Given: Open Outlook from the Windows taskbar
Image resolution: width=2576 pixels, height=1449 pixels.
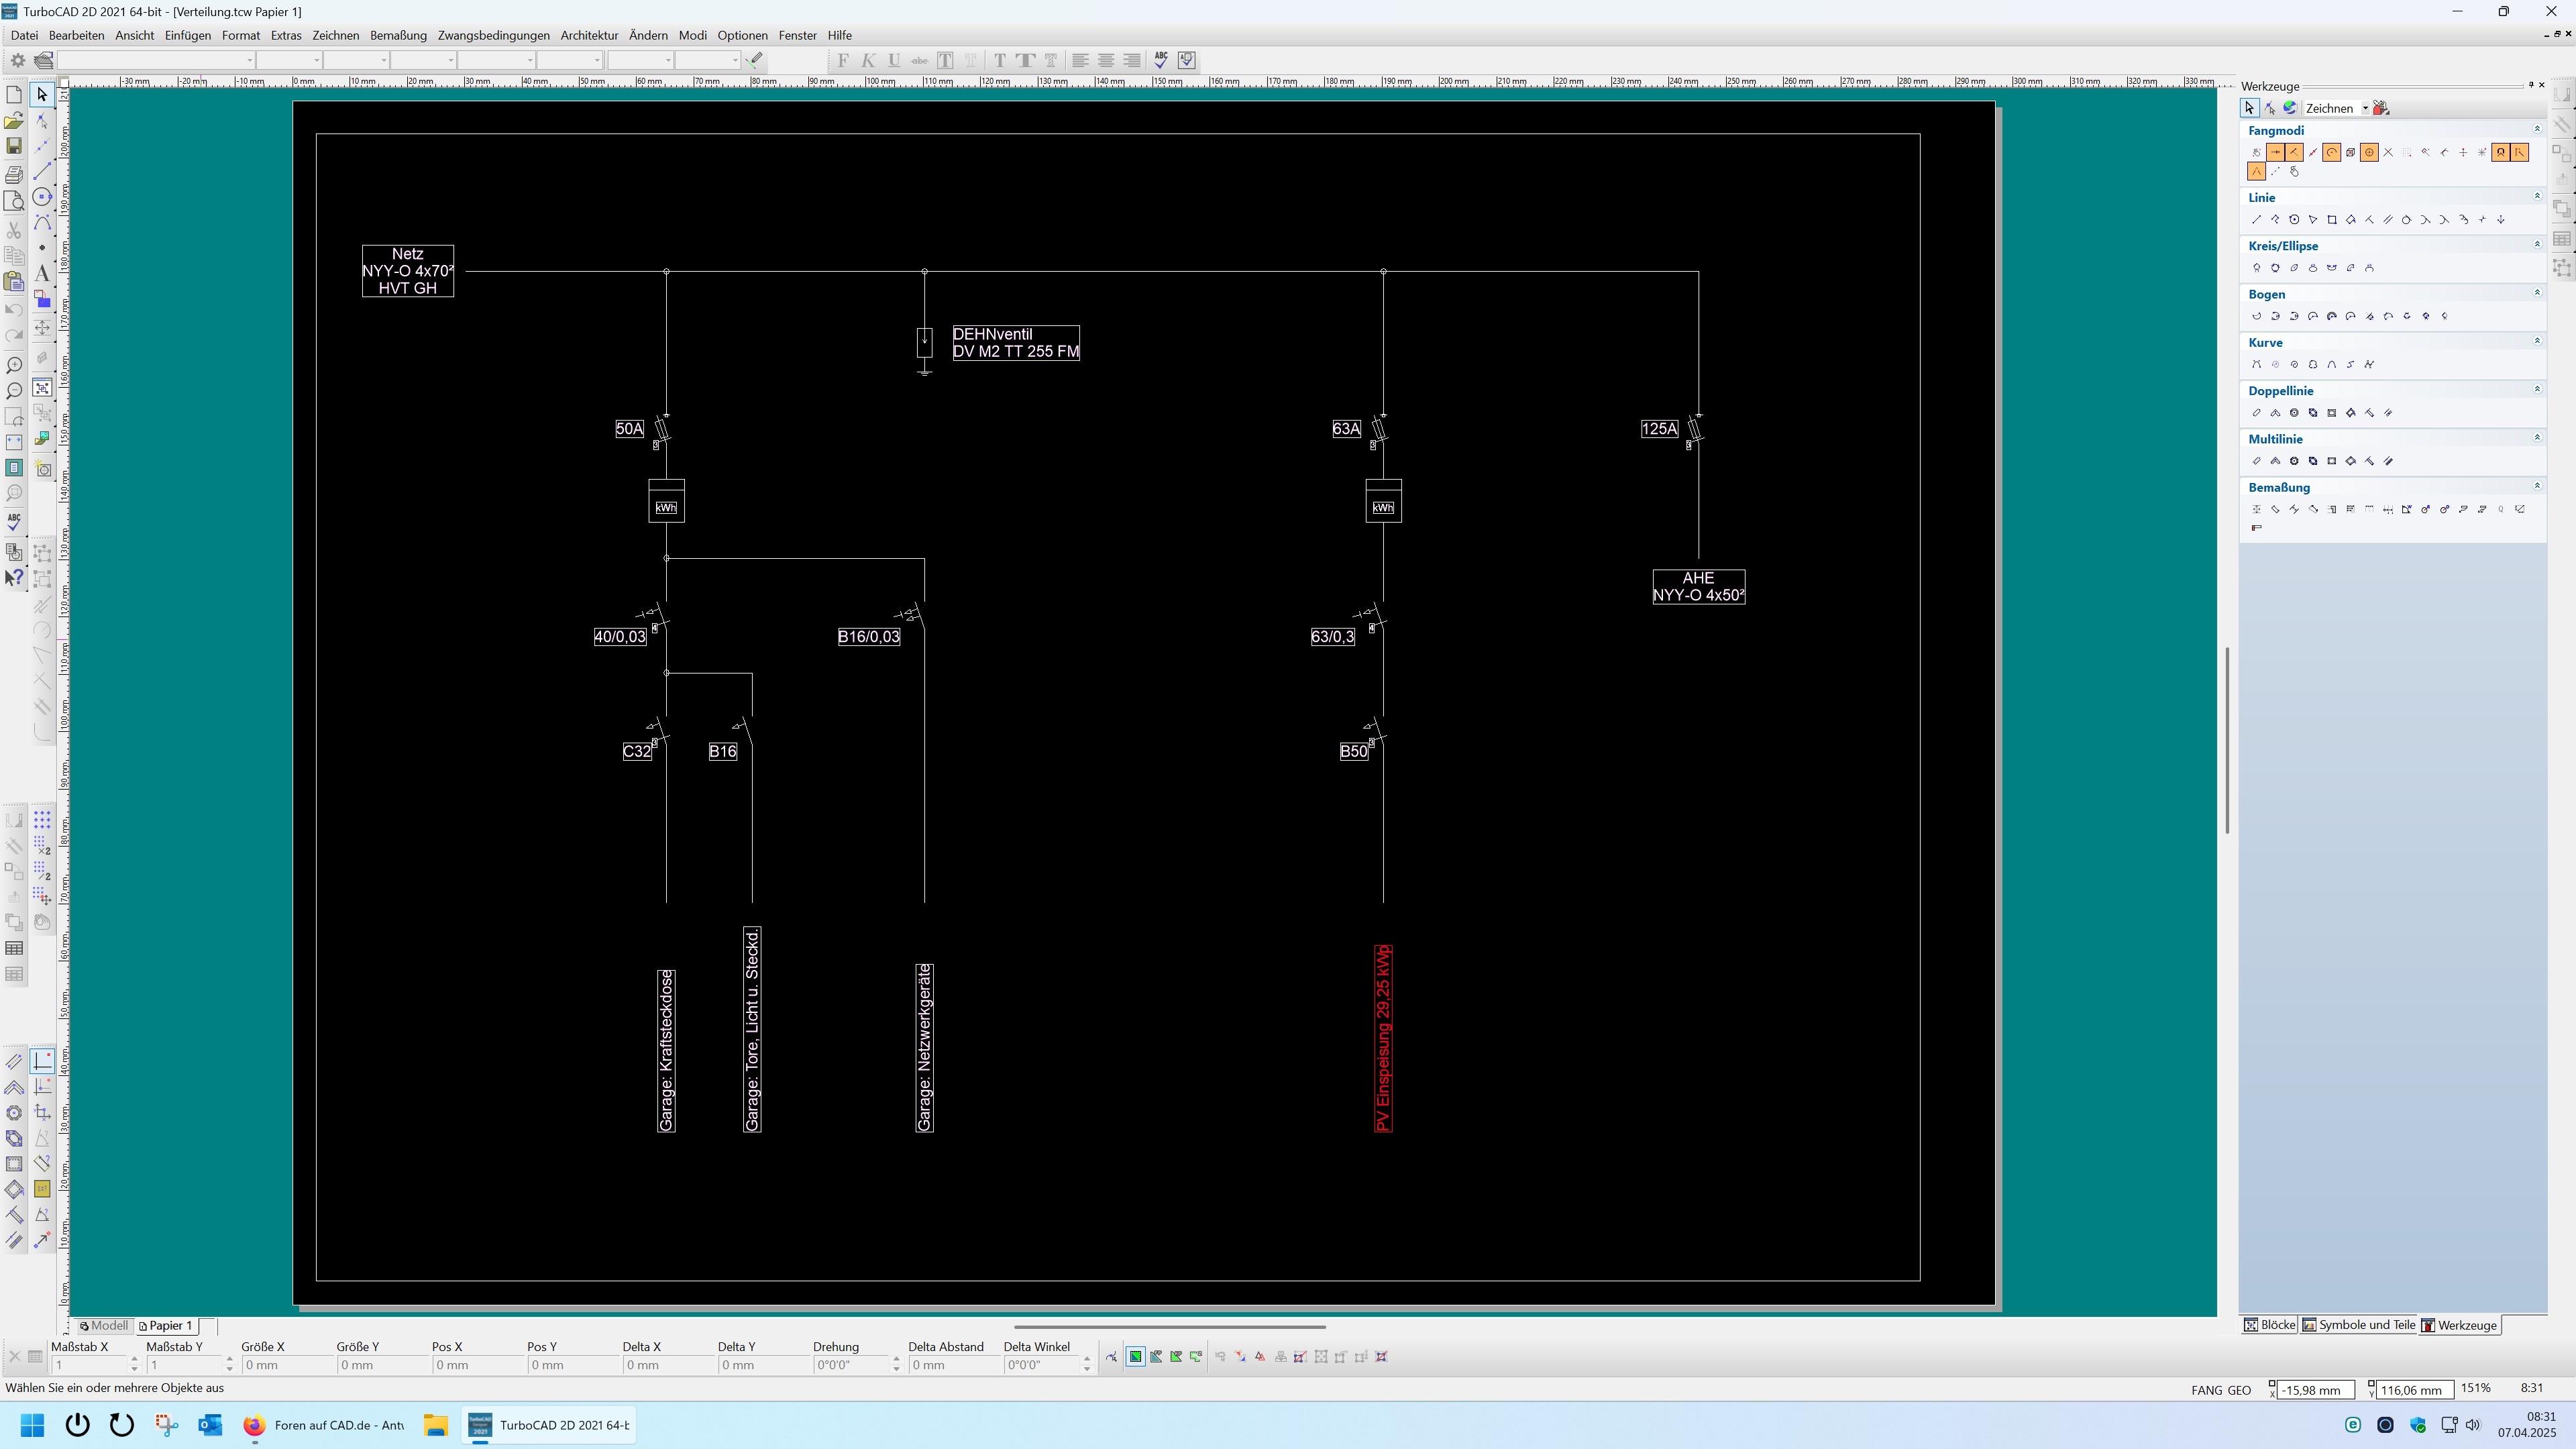Looking at the screenshot, I should (x=210, y=1426).
